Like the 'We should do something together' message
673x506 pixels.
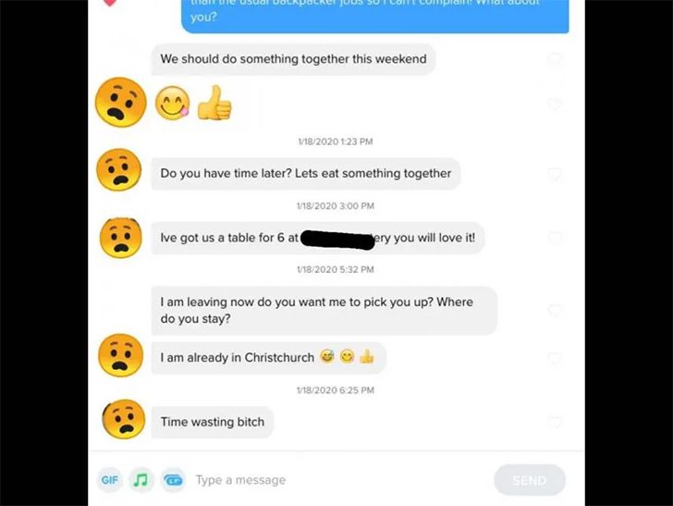click(555, 59)
